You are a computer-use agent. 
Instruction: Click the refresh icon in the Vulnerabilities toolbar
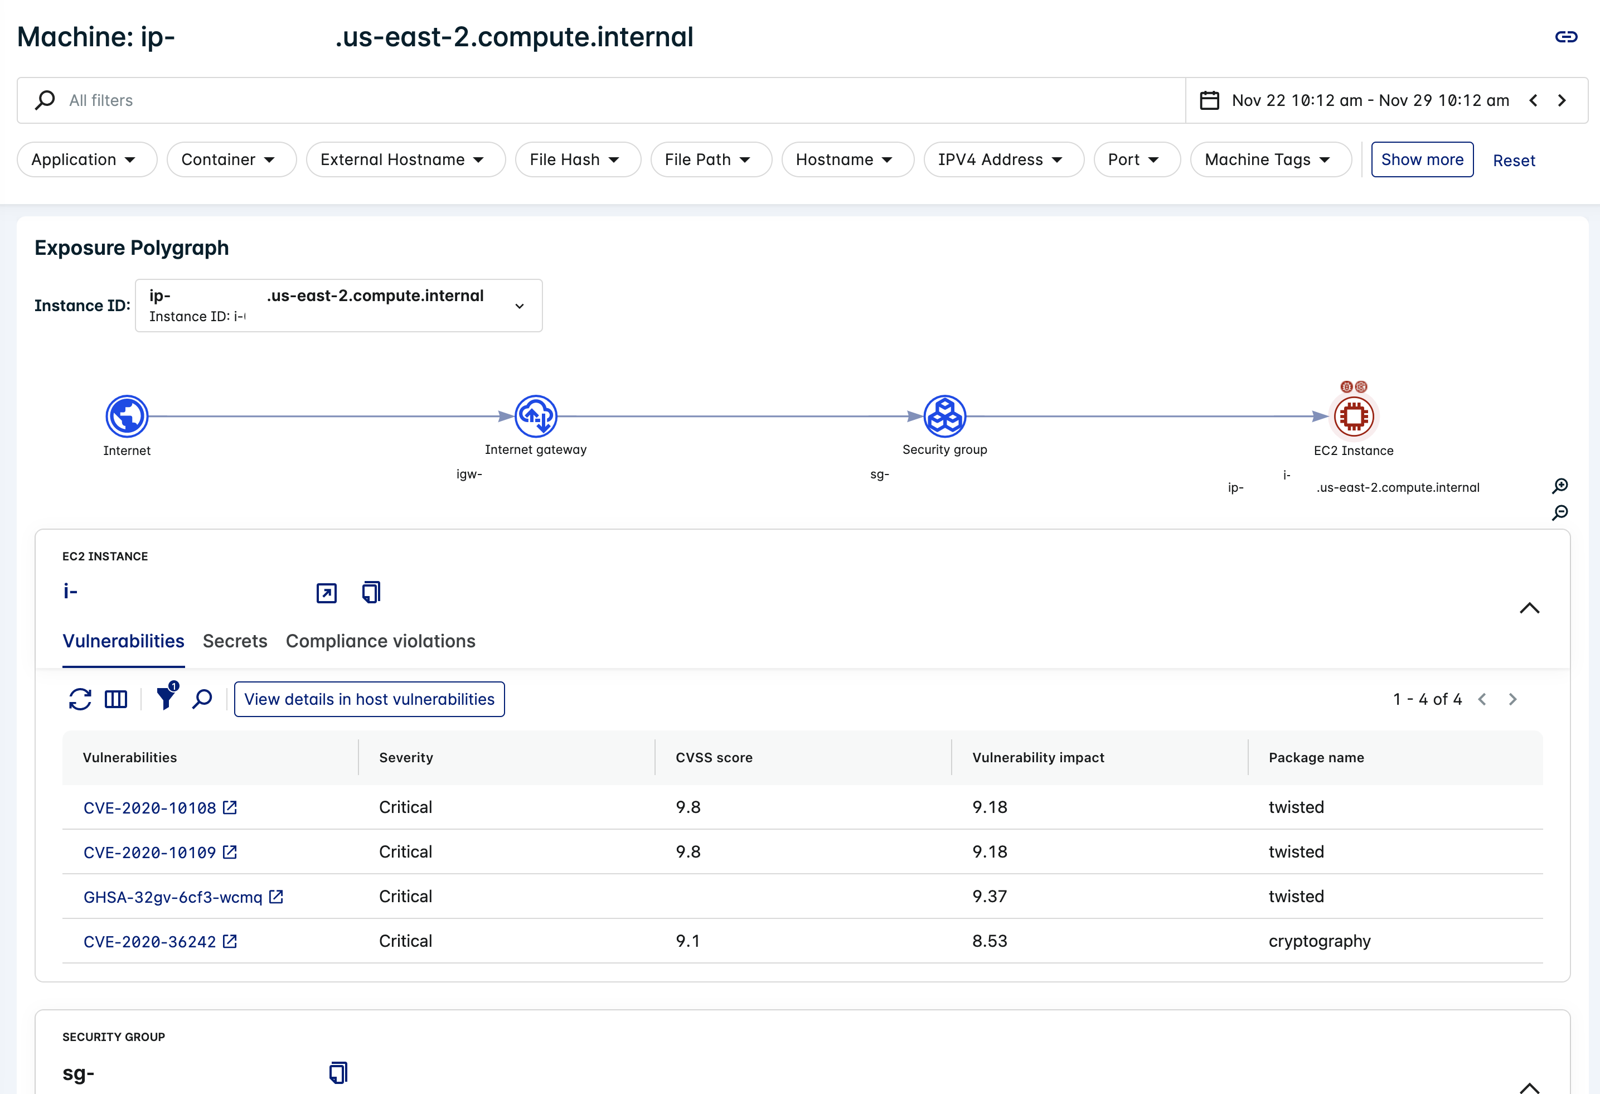pyautogui.click(x=80, y=699)
